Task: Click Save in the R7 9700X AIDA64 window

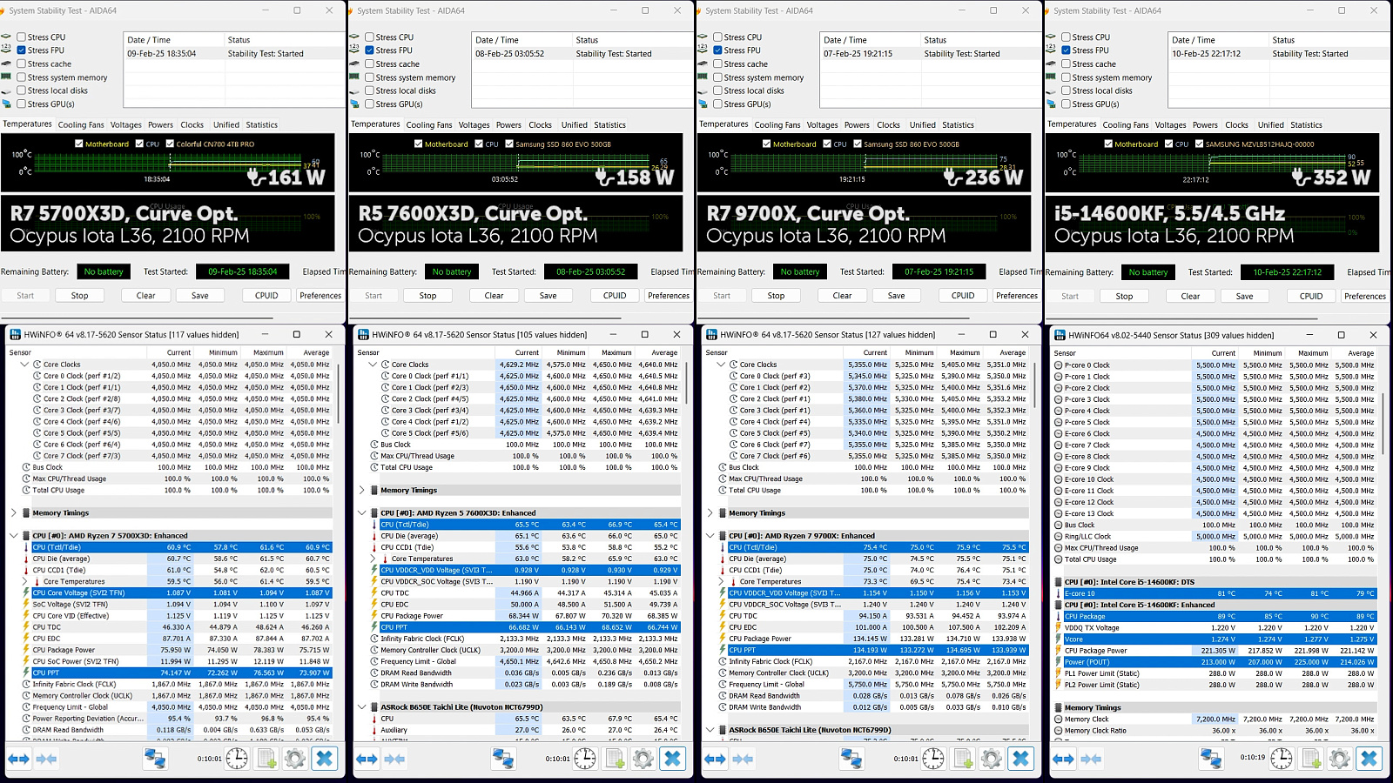Action: [896, 296]
